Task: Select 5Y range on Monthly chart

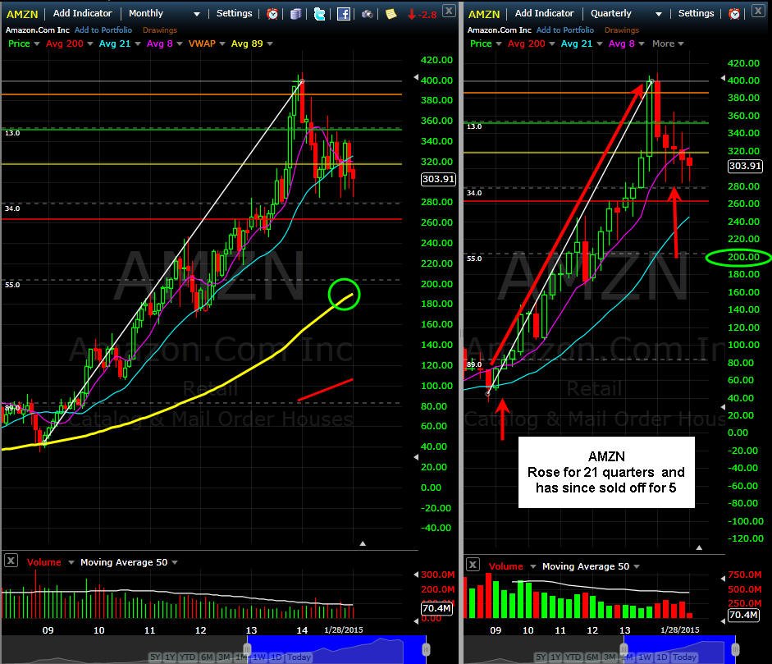Action: [155, 657]
